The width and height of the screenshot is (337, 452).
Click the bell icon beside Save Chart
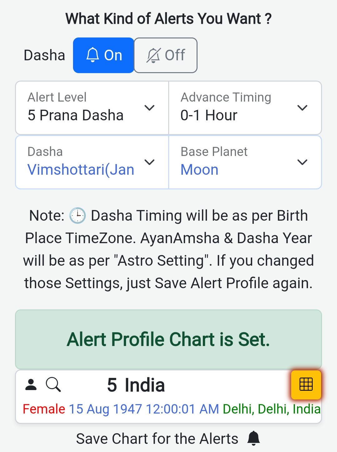pos(253,438)
